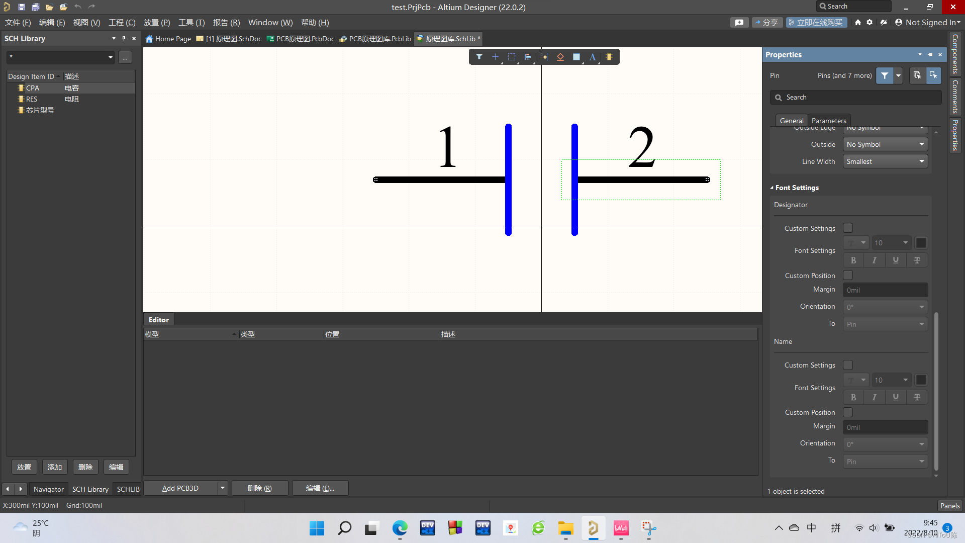Tick the Designator Custom Position checkbox
Viewport: 965px width, 543px height.
click(x=848, y=276)
